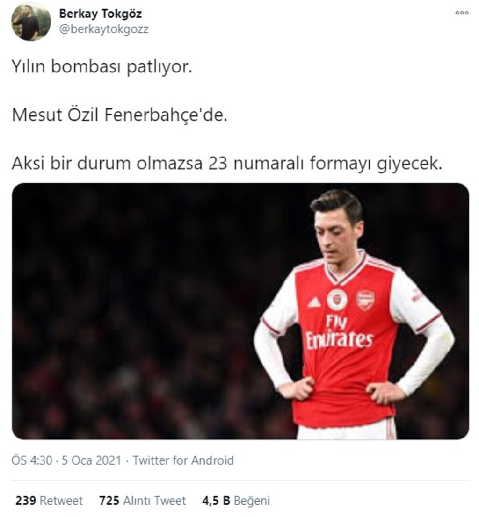View the 725 Alıntı Tweet list

tap(142, 501)
